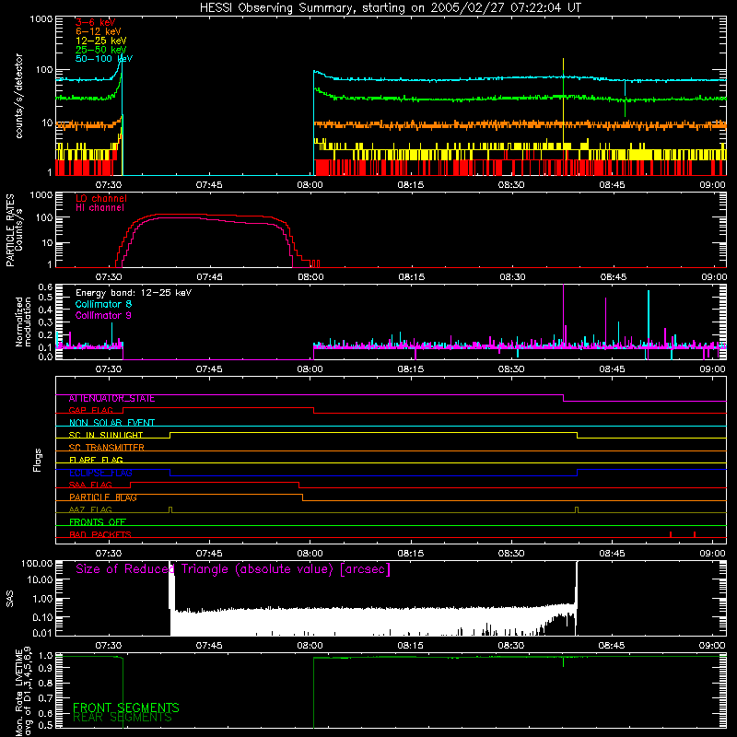Click the ECLIPSE_FLAG step-up near 08:40
Image resolution: width=737 pixels, height=737 pixels.
tap(578, 473)
